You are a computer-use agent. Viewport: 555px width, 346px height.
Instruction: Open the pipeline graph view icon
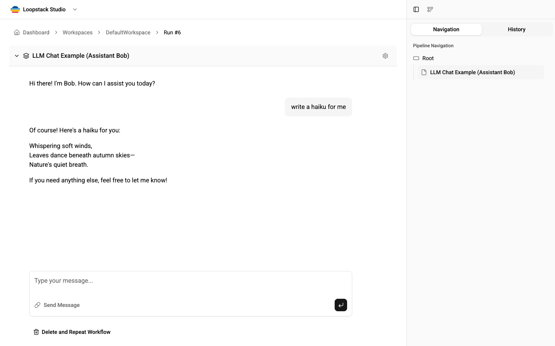430,9
